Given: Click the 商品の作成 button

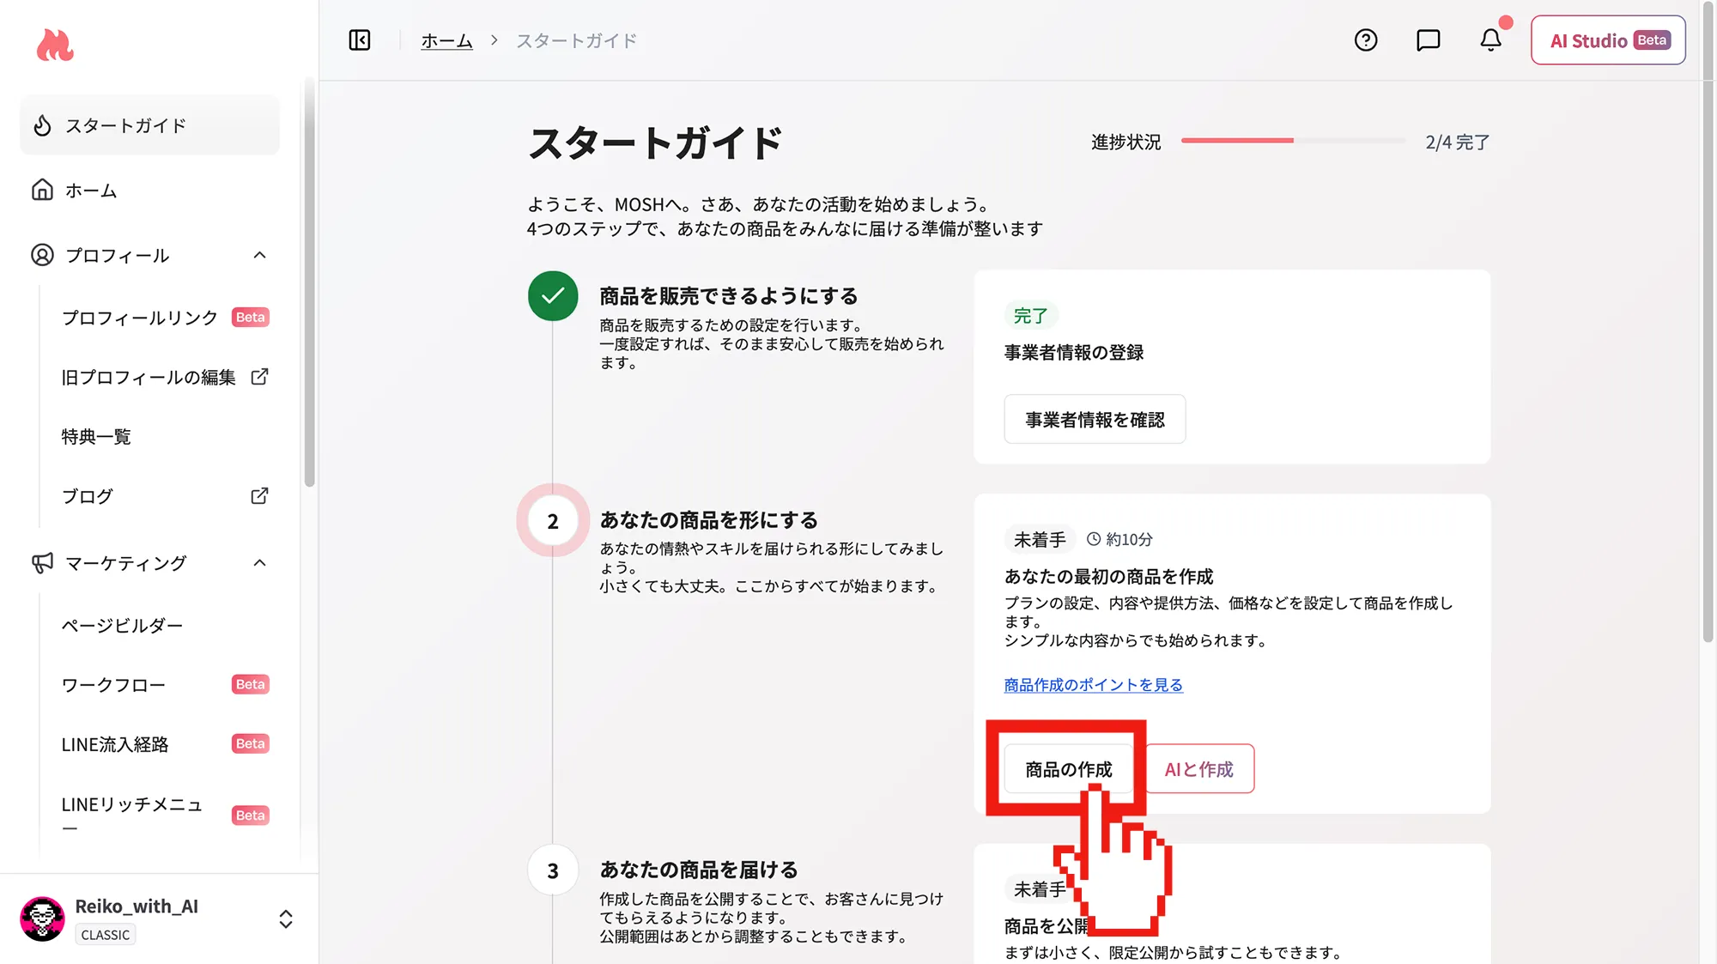Looking at the screenshot, I should [1069, 769].
